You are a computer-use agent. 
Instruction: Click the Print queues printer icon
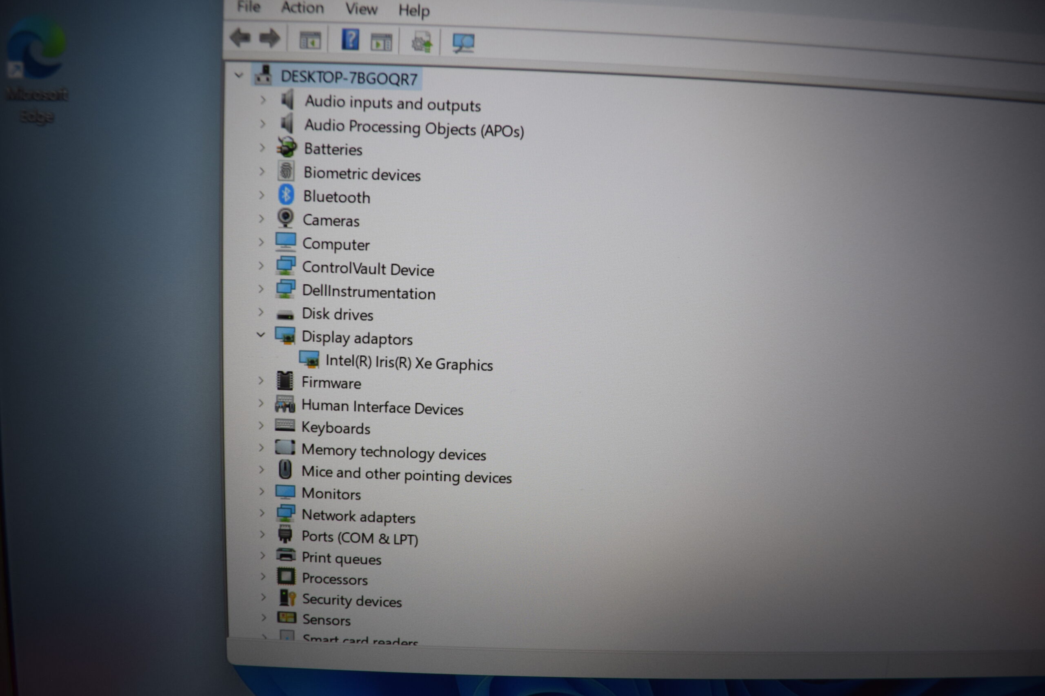pyautogui.click(x=286, y=555)
